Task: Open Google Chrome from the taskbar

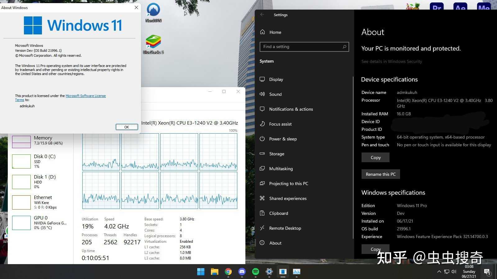Action: pos(228,272)
